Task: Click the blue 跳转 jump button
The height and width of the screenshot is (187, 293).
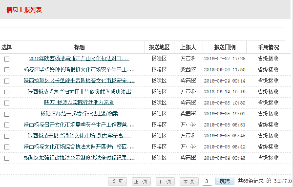Action: tap(225, 181)
